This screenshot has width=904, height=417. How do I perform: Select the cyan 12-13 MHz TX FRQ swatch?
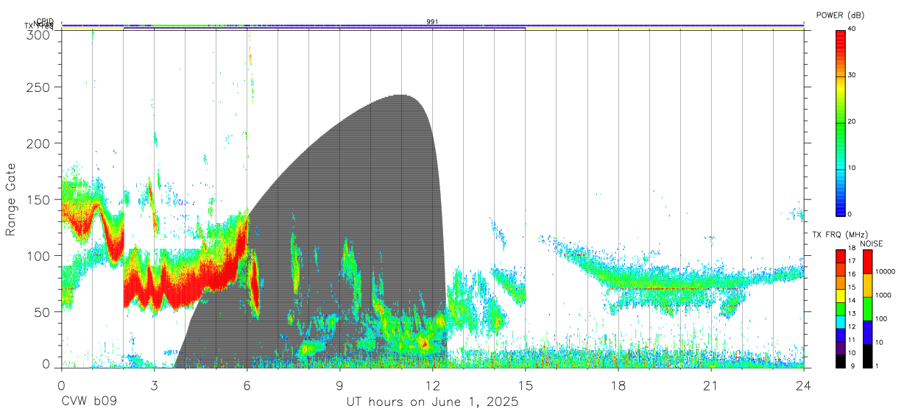(840, 321)
